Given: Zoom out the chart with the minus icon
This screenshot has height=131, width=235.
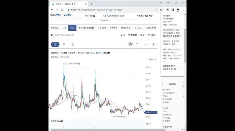Looking at the screenshot, I should point(146,44).
